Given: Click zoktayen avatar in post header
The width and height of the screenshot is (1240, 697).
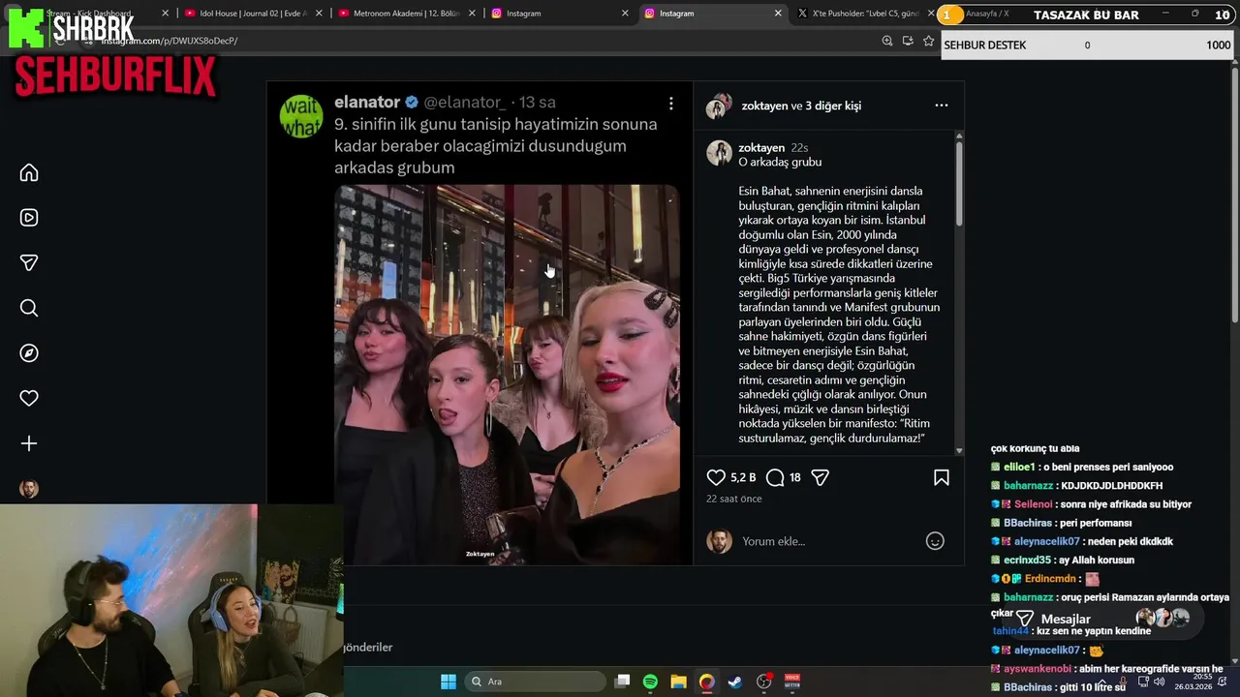Looking at the screenshot, I should [x=718, y=106].
